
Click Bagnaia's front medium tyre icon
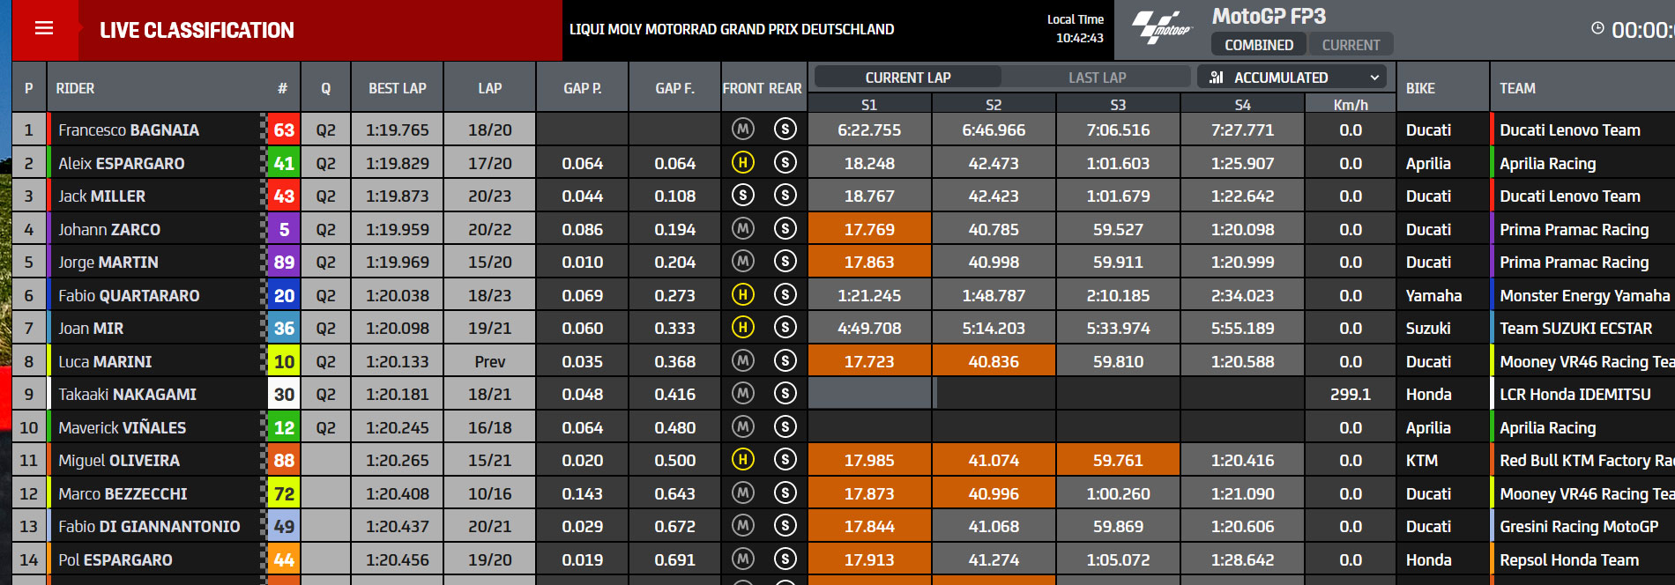pyautogui.click(x=743, y=130)
